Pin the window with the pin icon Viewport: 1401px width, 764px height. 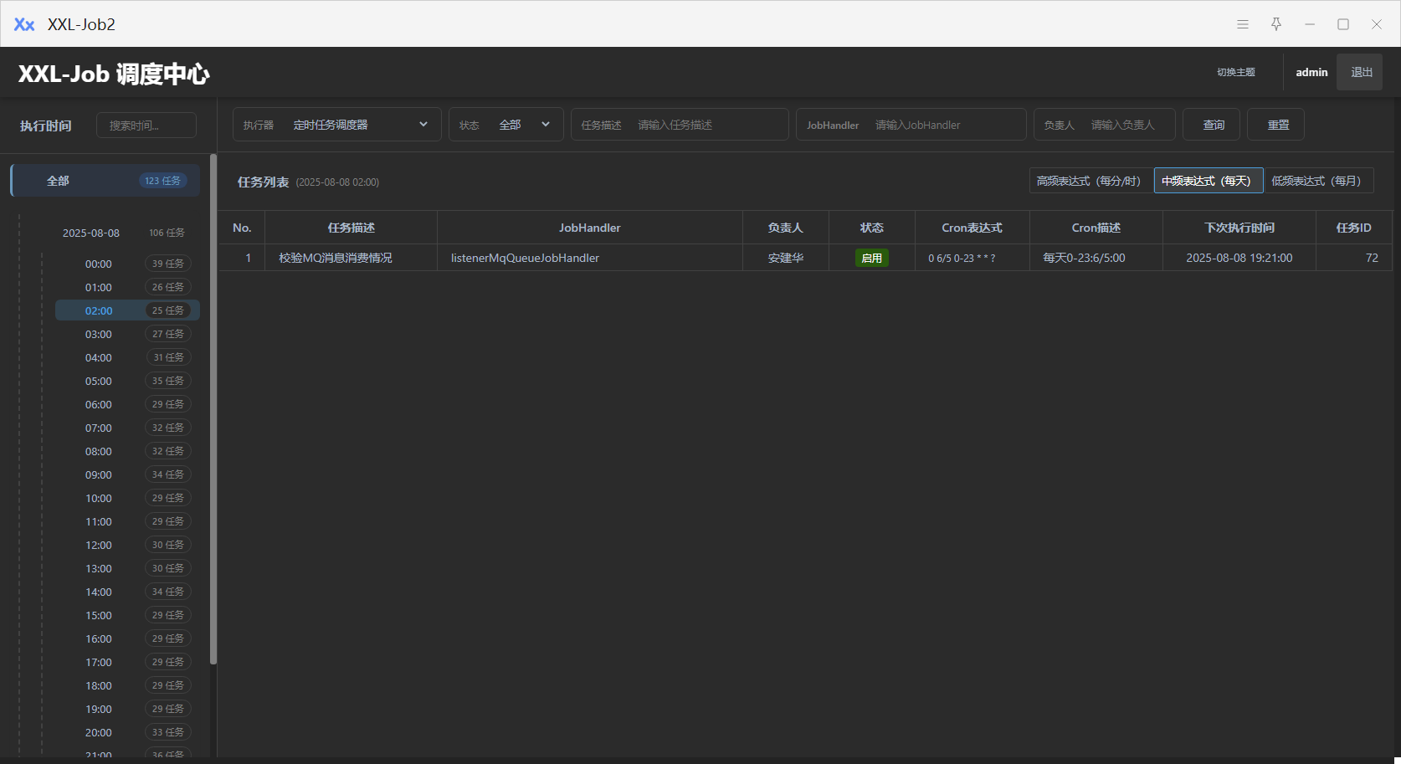click(1276, 24)
